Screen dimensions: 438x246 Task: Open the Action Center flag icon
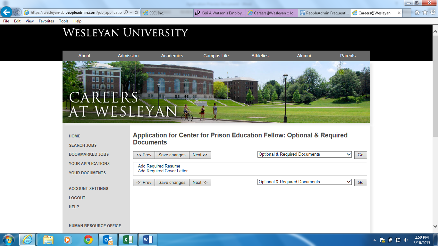click(x=383, y=240)
